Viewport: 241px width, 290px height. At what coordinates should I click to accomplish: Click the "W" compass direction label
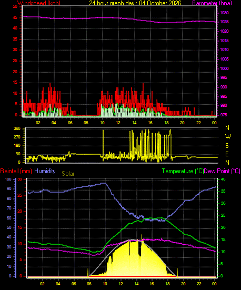pyautogui.click(x=228, y=137)
